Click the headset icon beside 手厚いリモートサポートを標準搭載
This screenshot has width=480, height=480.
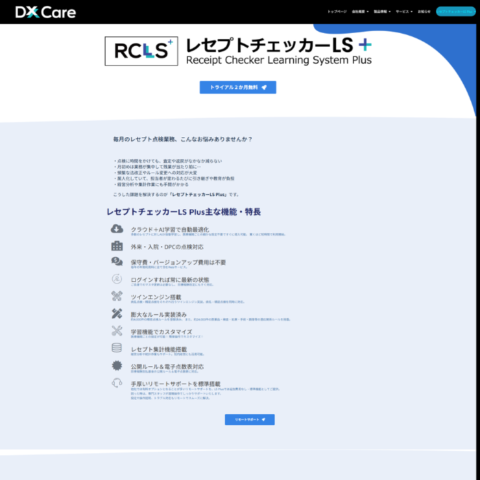coord(117,383)
